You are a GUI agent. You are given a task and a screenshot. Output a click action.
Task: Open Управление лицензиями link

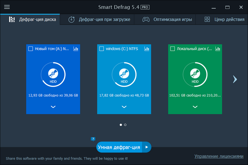click(219, 156)
